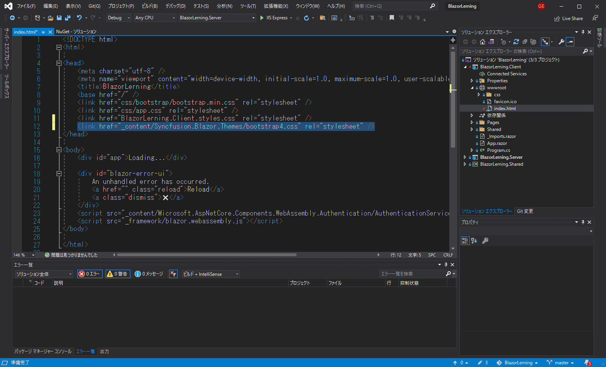Click the editor vertical scrollbar thumb

[x=453, y=99]
